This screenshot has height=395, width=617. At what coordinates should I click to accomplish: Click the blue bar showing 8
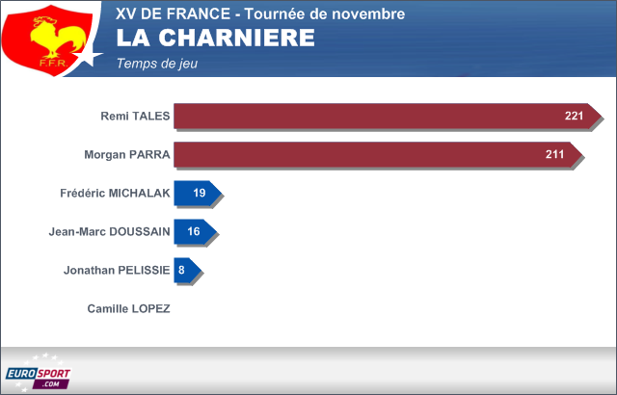pyautogui.click(x=186, y=271)
